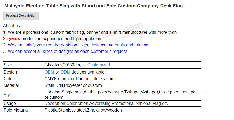Viewport: 234px width, 120px height.
Task: Click the Usage row label cell
Action: click(x=24, y=103)
